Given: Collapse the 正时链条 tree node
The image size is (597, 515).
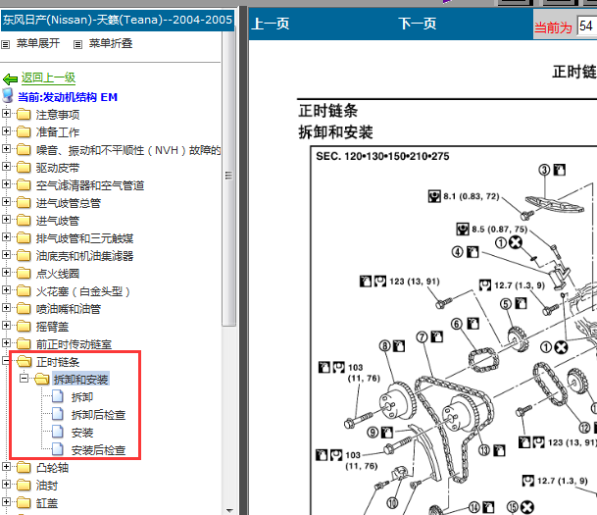Looking at the screenshot, I should tap(6, 360).
